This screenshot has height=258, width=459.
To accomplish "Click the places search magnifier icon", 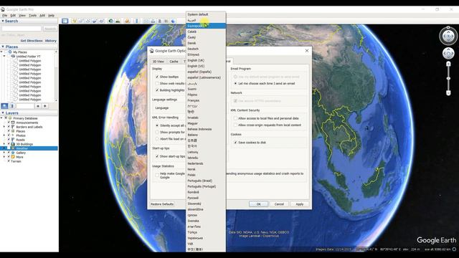I will [4, 106].
